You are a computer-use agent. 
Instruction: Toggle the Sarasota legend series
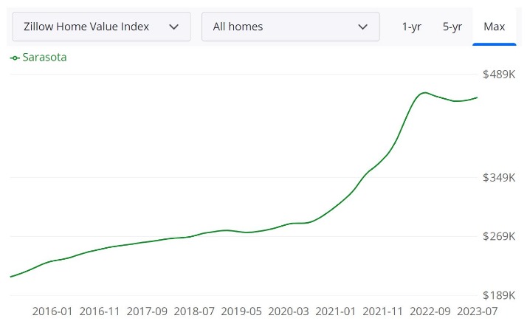pos(38,58)
